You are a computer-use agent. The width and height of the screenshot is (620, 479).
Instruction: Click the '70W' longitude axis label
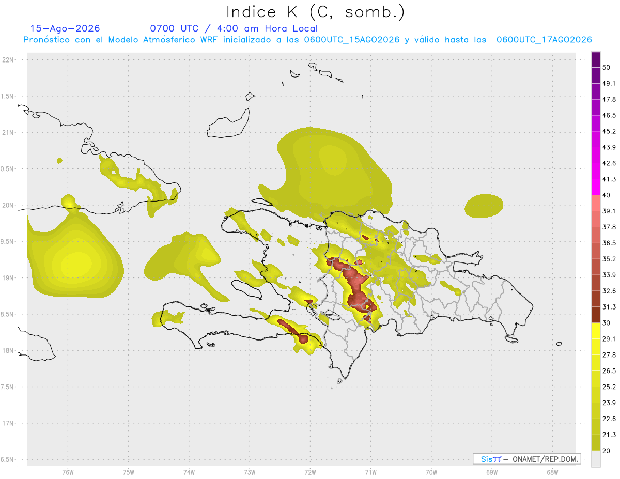click(x=431, y=472)
